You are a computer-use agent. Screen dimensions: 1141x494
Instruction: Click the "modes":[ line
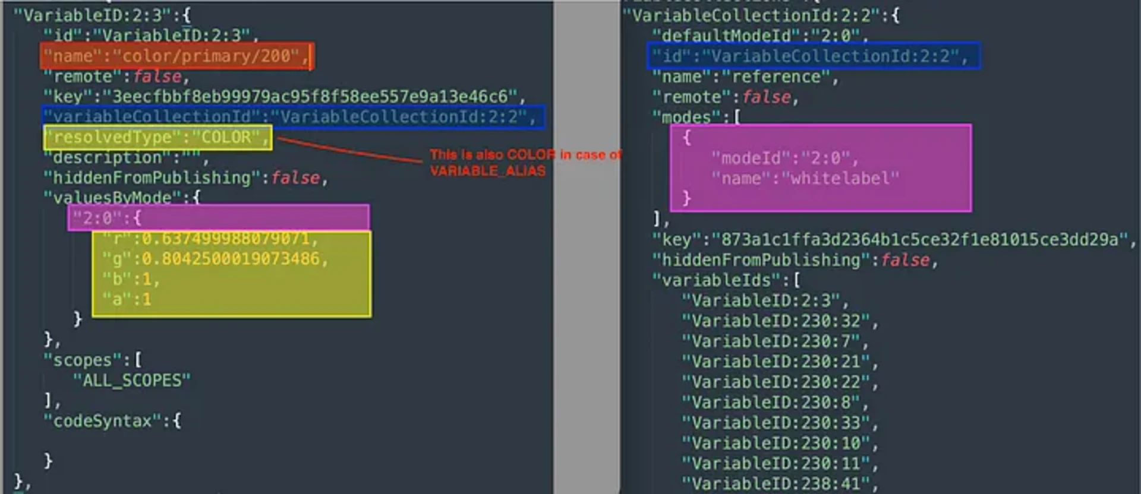point(696,117)
